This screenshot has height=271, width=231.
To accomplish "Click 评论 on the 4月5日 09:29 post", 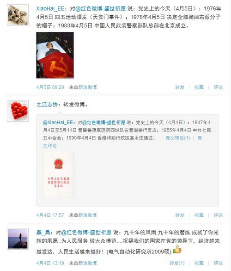I will click(x=218, y=87).
